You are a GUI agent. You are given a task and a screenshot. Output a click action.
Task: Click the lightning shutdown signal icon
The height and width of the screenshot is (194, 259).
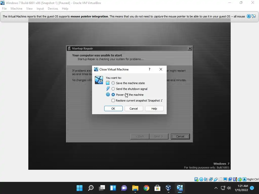108,89
